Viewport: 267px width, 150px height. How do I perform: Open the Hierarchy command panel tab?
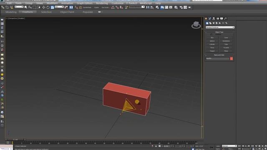pyautogui.click(x=214, y=18)
